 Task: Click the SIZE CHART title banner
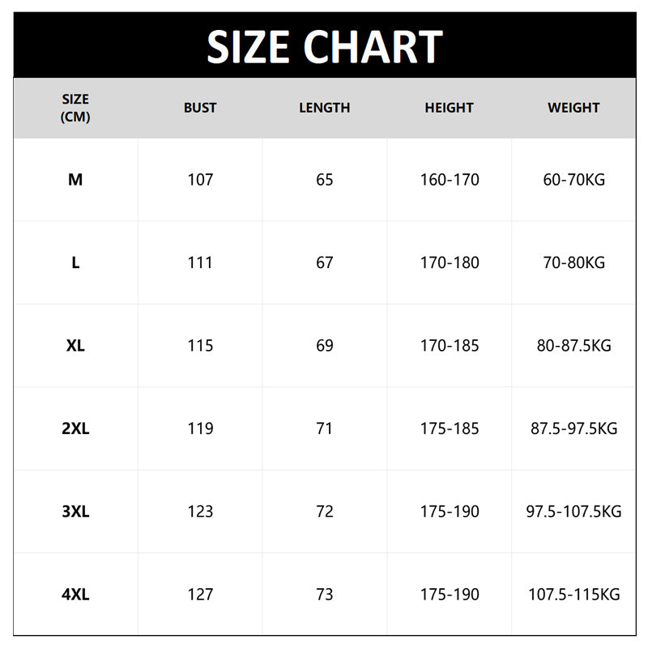point(324,46)
